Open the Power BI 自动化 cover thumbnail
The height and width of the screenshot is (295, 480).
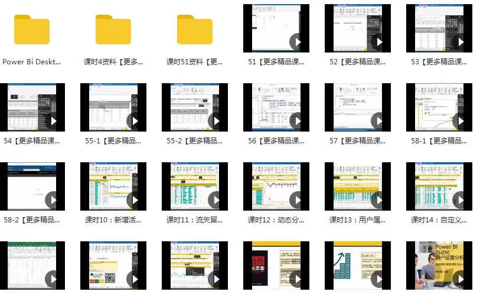tap(439, 265)
